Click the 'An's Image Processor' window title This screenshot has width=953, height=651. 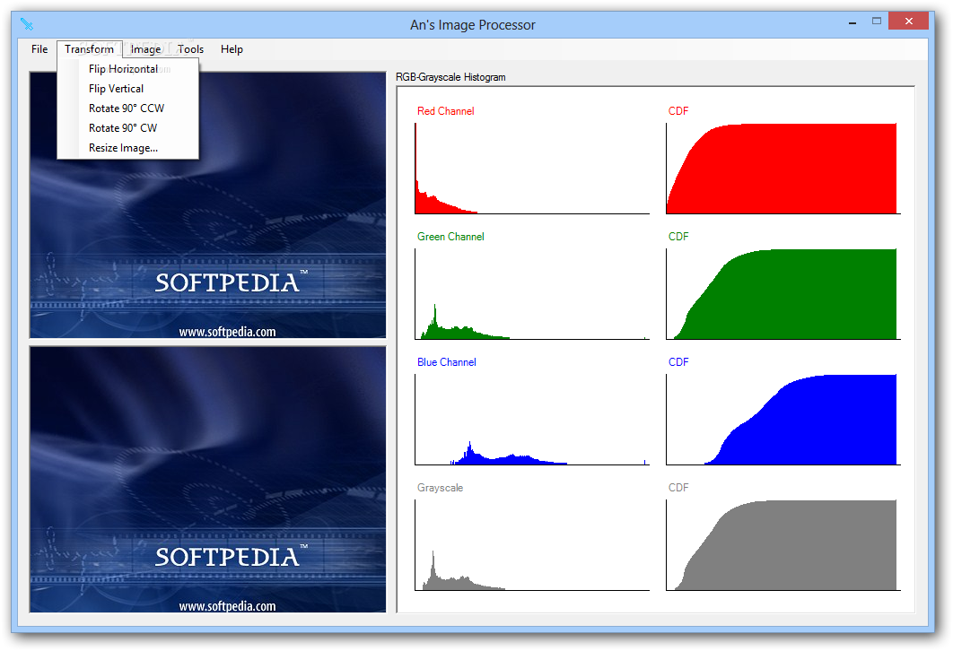click(473, 25)
